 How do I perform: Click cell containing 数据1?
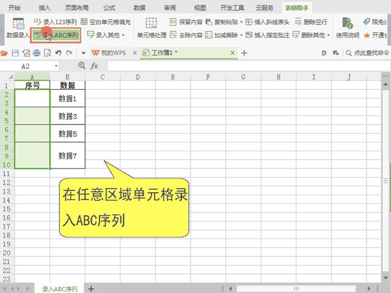[67, 98]
